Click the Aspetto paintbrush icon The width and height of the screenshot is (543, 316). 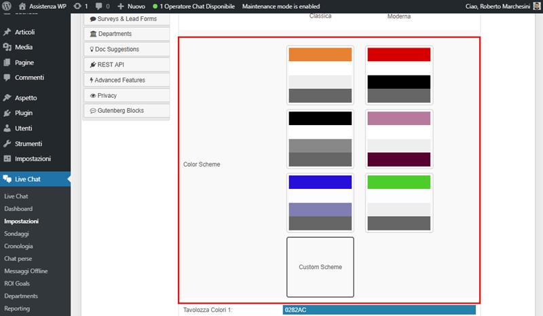7,98
